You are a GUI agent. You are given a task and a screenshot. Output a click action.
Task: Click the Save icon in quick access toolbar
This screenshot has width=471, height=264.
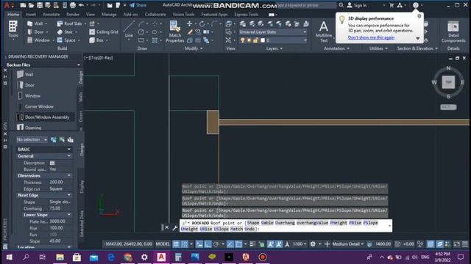coord(39,5)
